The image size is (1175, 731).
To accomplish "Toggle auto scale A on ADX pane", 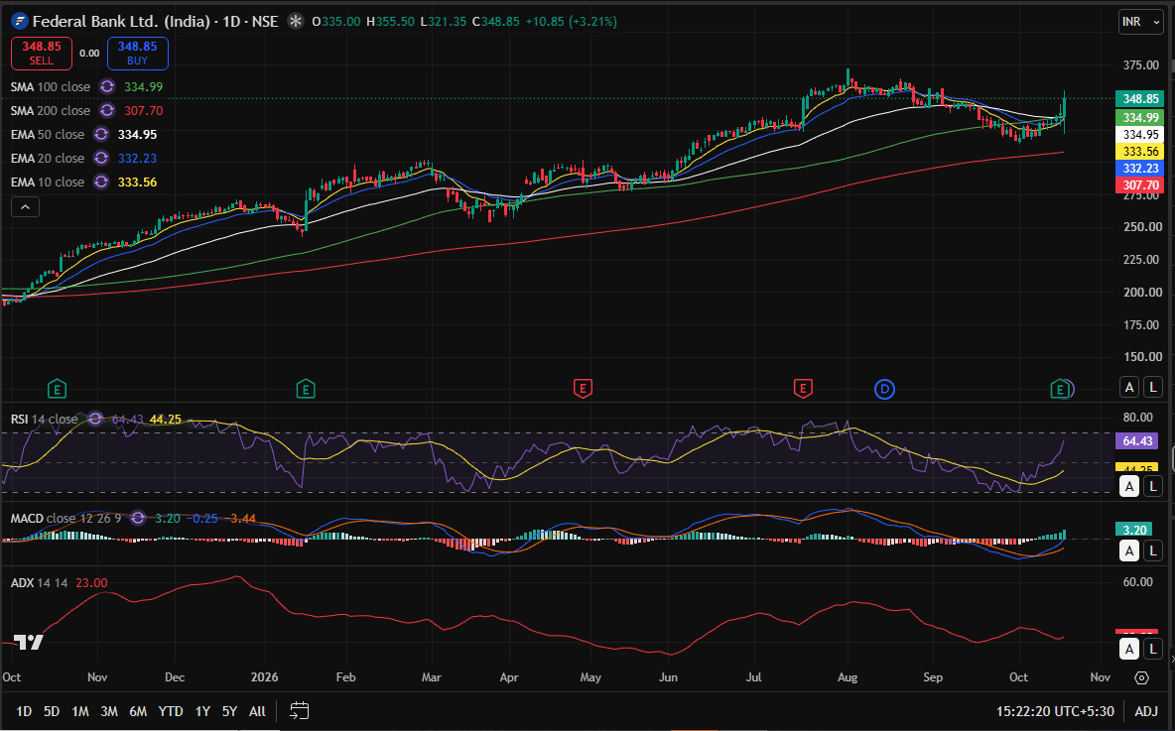I will coord(1129,649).
